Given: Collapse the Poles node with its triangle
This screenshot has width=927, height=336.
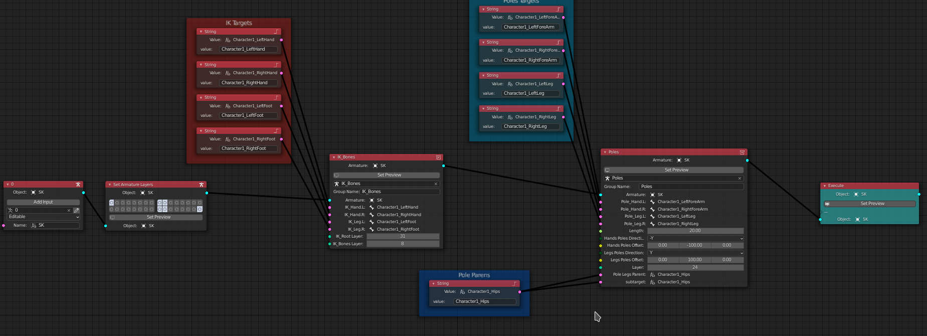Looking at the screenshot, I should 605,152.
